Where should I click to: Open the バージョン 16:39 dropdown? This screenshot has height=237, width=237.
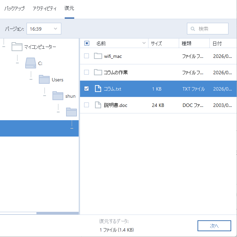point(44,29)
